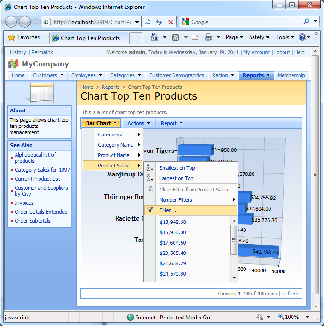The height and width of the screenshot is (326, 324).
Task: Open the Bar Chart dropdown
Action: [x=101, y=123]
